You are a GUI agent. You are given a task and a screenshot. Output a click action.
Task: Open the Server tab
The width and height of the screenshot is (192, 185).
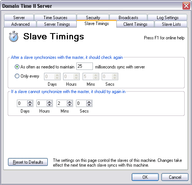[19, 18]
